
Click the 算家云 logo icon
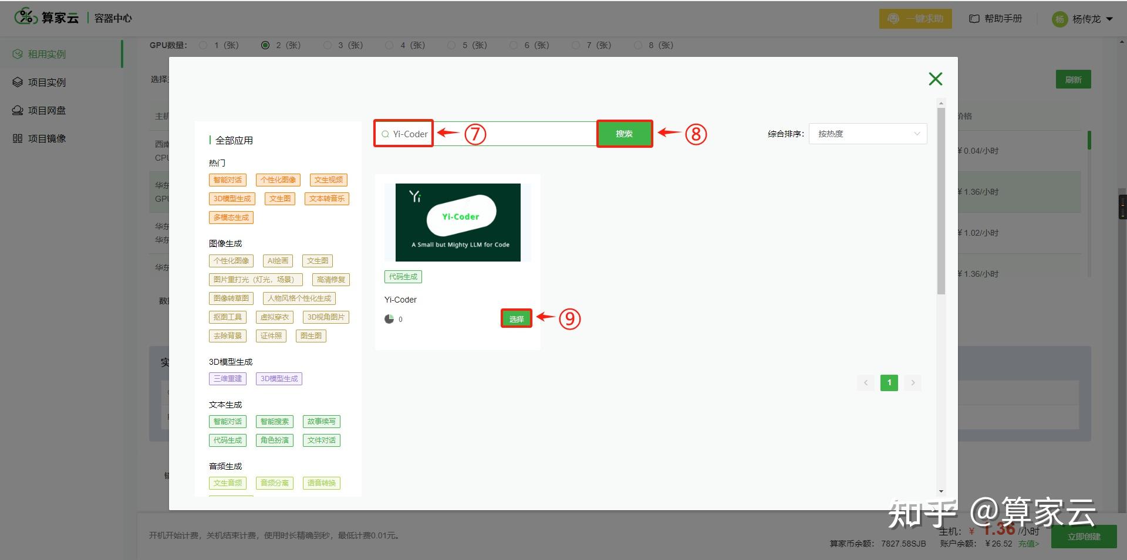(26, 17)
